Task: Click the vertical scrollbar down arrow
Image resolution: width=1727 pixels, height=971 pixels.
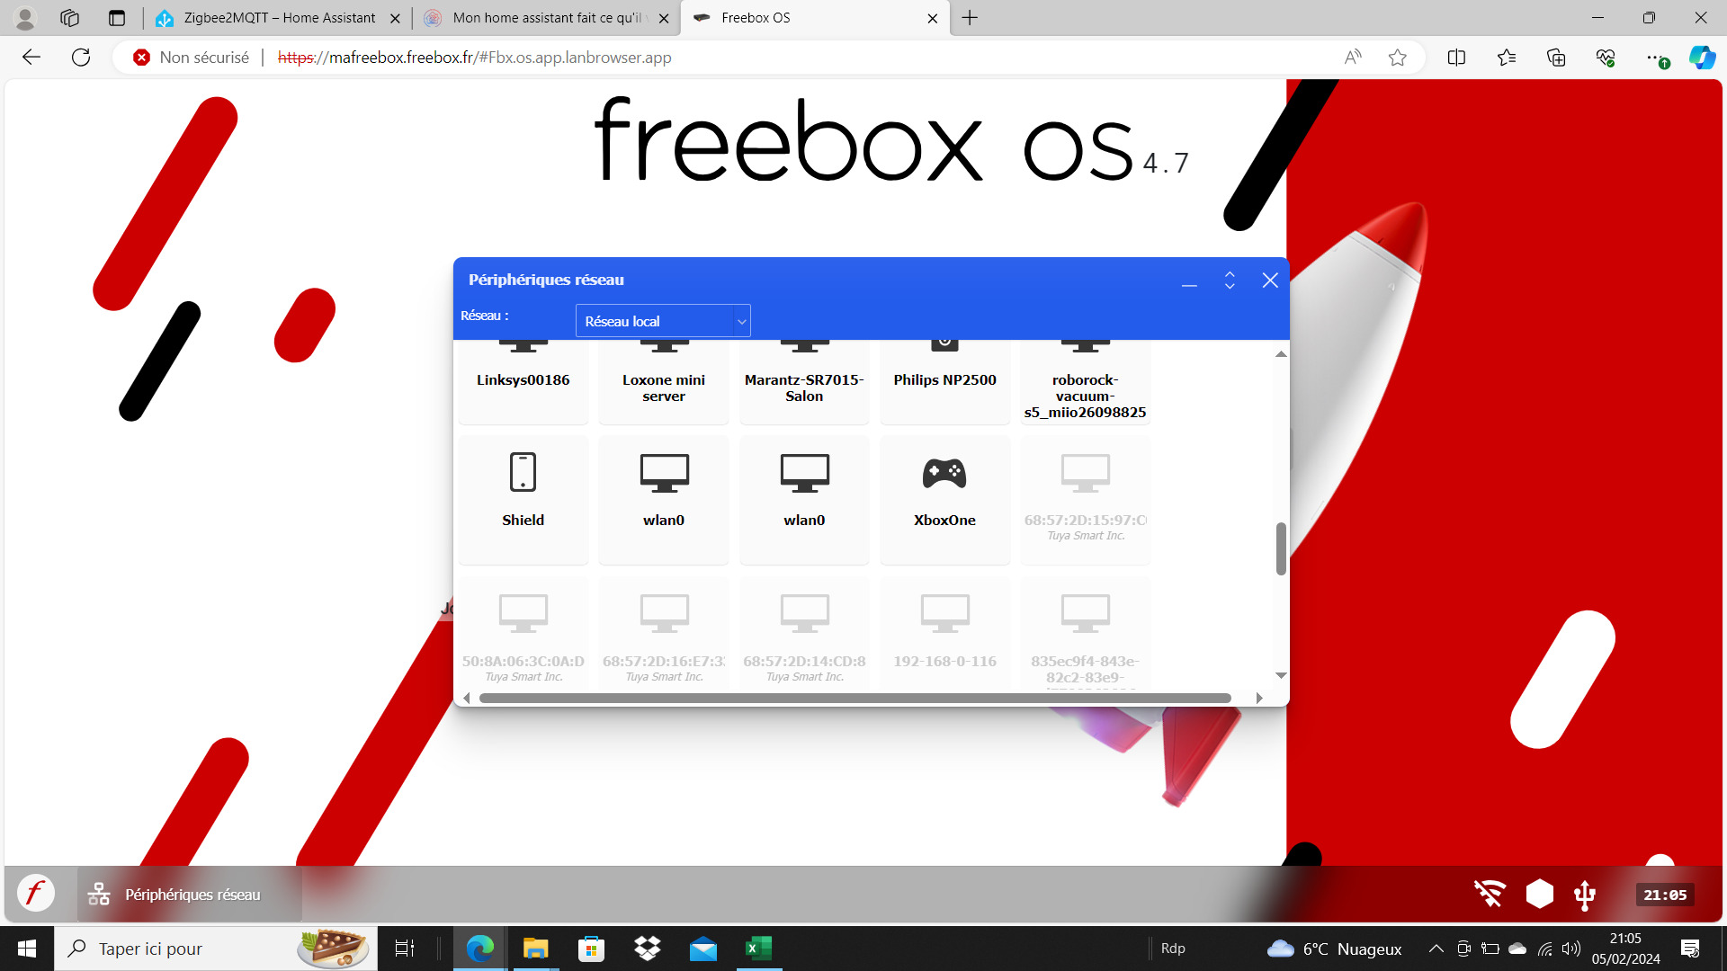Action: pos(1281,675)
